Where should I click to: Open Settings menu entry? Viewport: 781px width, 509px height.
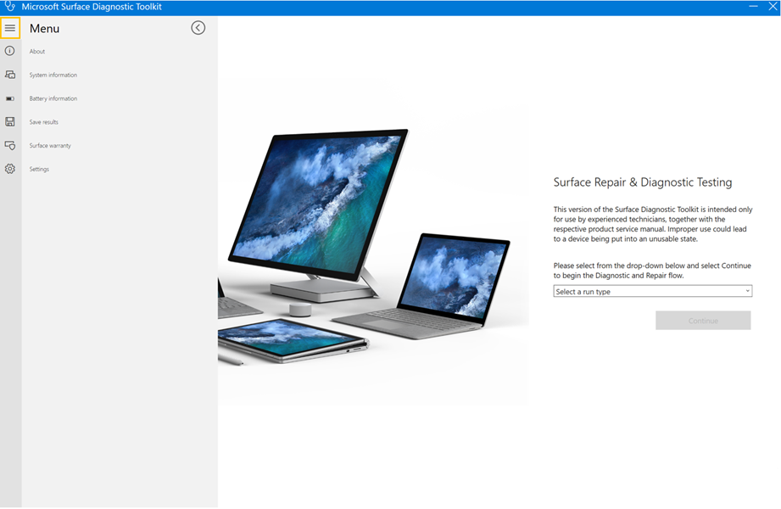point(39,169)
